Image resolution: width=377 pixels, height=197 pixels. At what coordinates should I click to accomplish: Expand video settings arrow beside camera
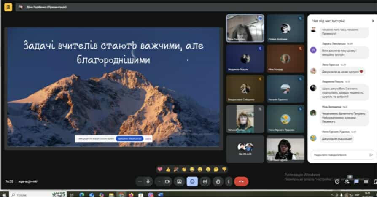[159, 181]
